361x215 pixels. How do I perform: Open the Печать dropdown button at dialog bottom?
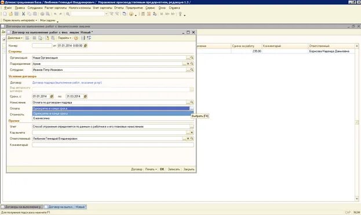(151, 169)
